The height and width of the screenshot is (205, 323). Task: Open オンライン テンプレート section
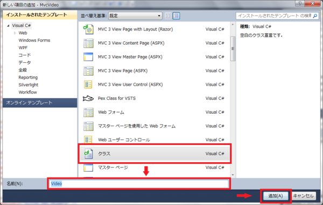[x=40, y=102]
